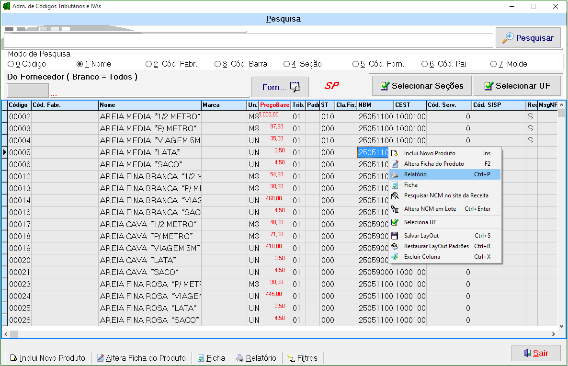Click the Forn... supplier lookup icon
The width and height of the screenshot is (568, 366).
[x=295, y=87]
